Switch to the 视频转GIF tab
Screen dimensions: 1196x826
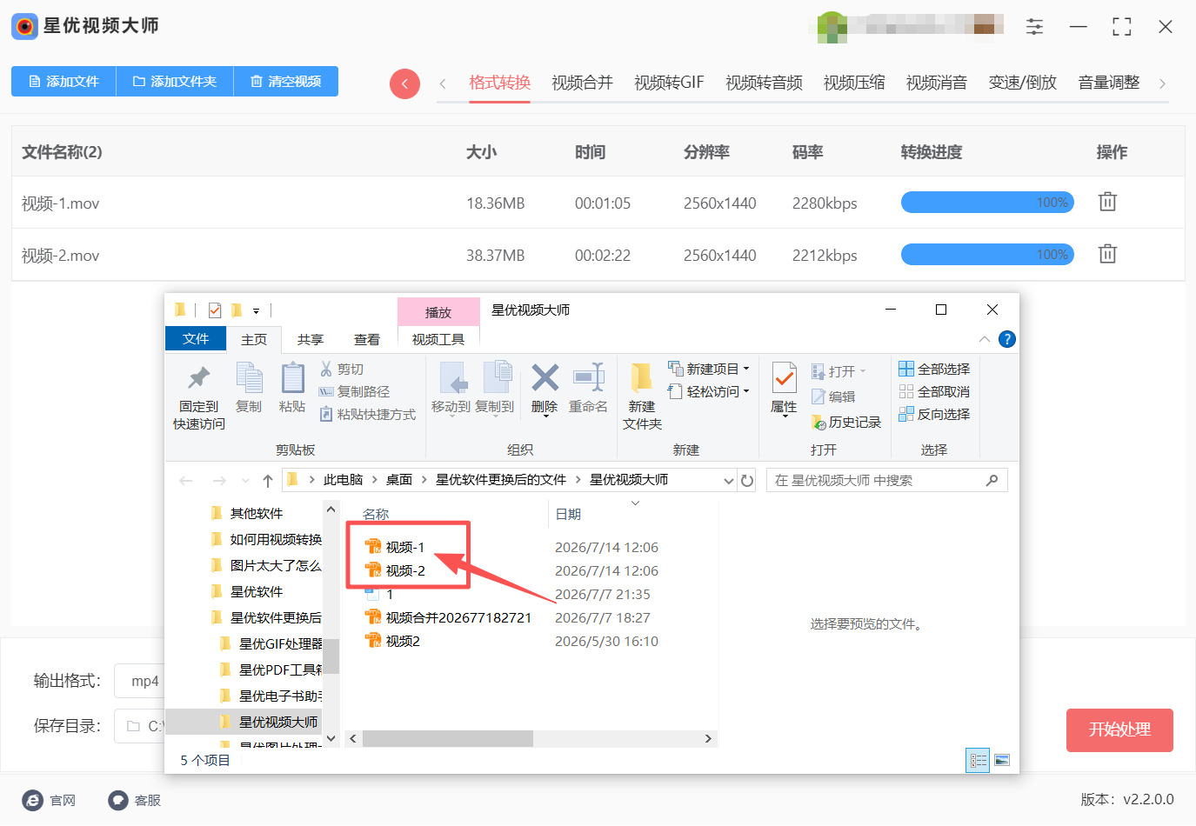[x=669, y=83]
